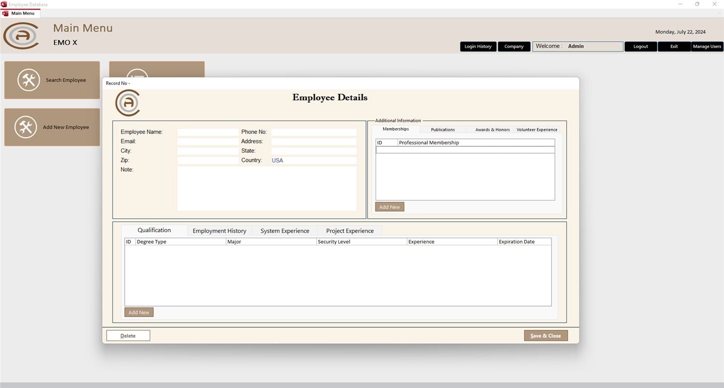The width and height of the screenshot is (724, 388).
Task: Click the Note text area
Action: (267, 188)
